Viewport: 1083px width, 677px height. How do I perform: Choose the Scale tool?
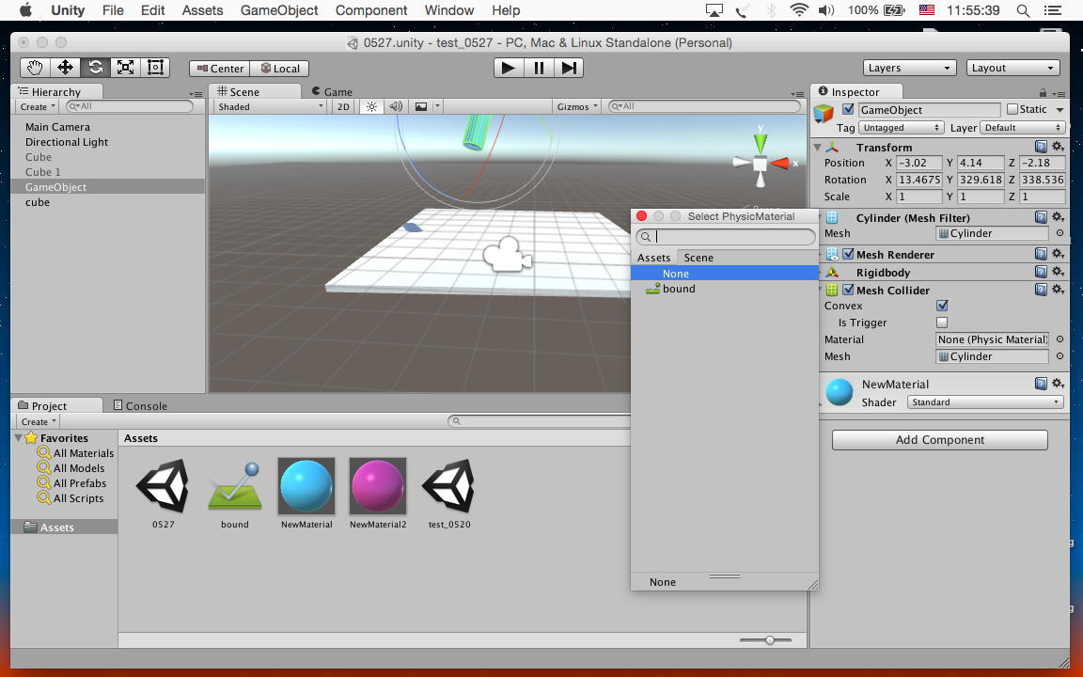125,68
